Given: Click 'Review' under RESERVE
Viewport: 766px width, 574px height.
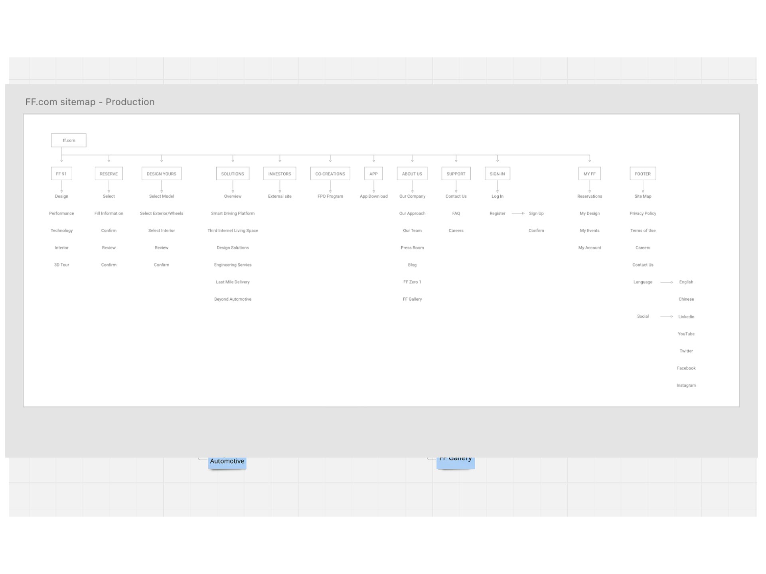Looking at the screenshot, I should coord(109,248).
